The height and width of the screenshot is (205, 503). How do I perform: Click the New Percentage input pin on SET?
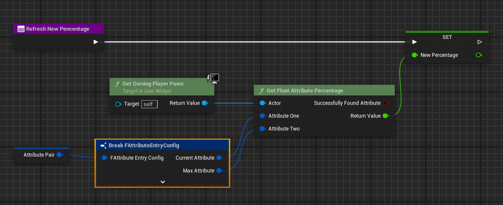(415, 55)
